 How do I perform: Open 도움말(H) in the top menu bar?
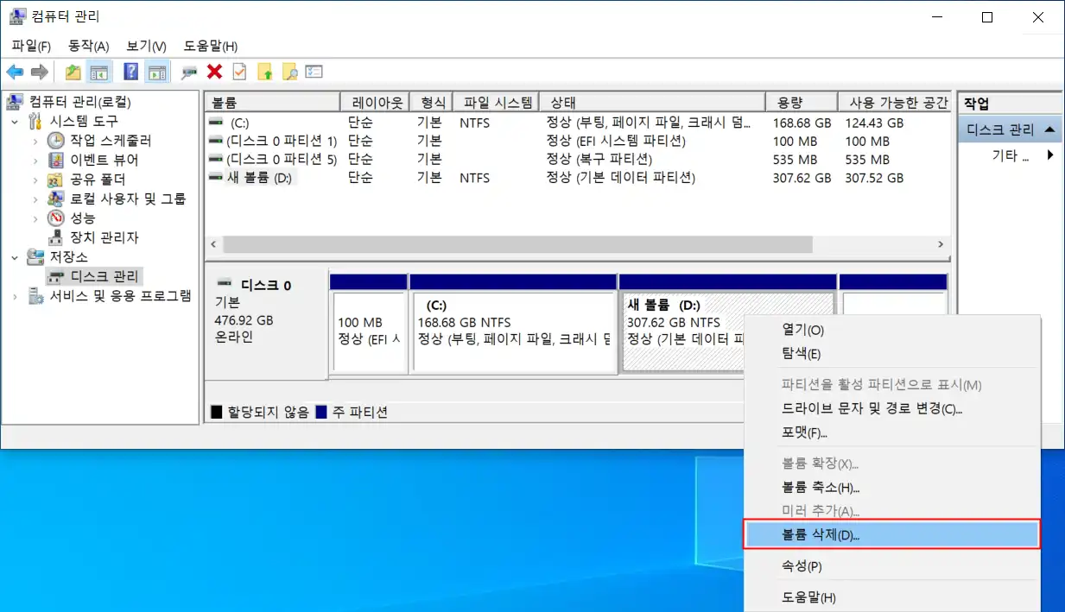[x=211, y=46]
